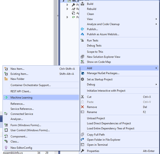Click the Publish globe icon
160x154 pixels.
coord(82,29)
